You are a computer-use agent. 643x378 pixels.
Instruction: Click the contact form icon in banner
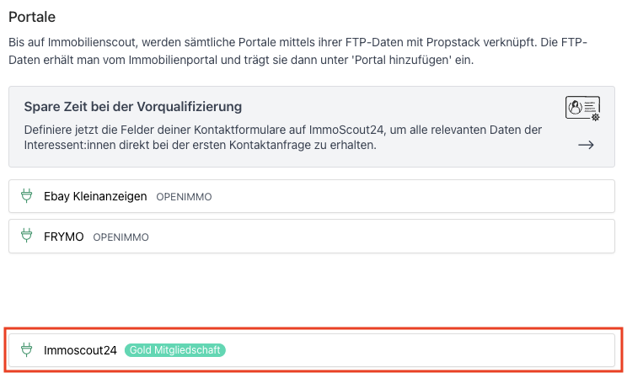click(x=582, y=109)
